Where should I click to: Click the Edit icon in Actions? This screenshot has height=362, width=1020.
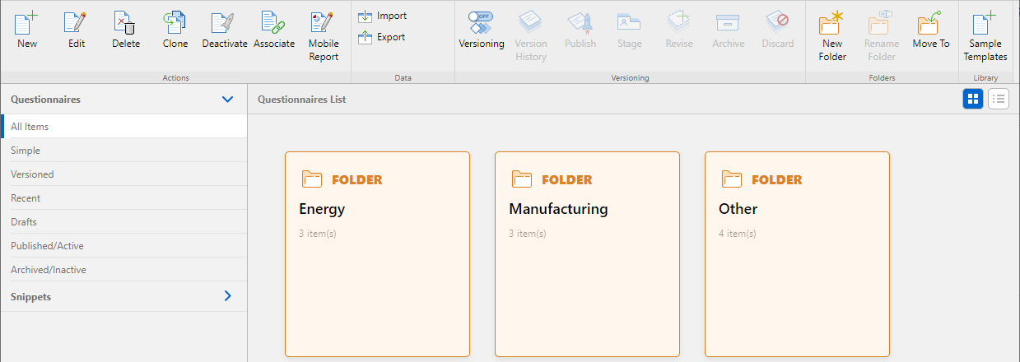[77, 25]
